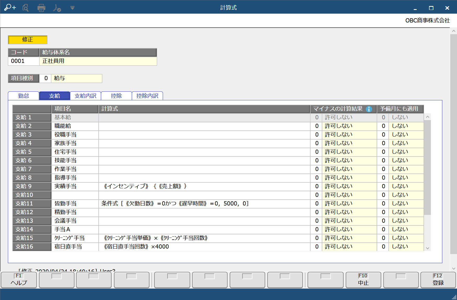The width and height of the screenshot is (457, 300).
Task: Click the 宿日直手当 formula cell
Action: tap(204, 246)
